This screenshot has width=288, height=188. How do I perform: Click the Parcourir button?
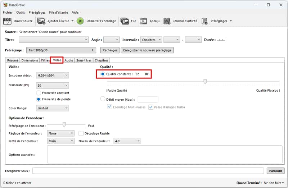[276, 171]
